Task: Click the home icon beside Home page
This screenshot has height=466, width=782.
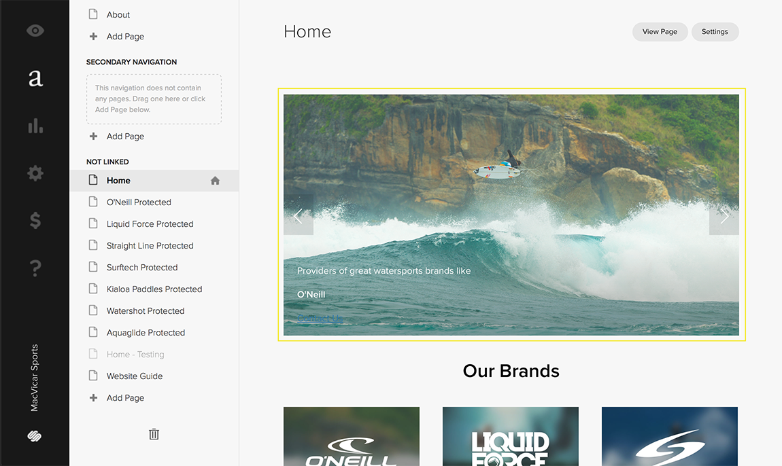Action: (x=215, y=181)
